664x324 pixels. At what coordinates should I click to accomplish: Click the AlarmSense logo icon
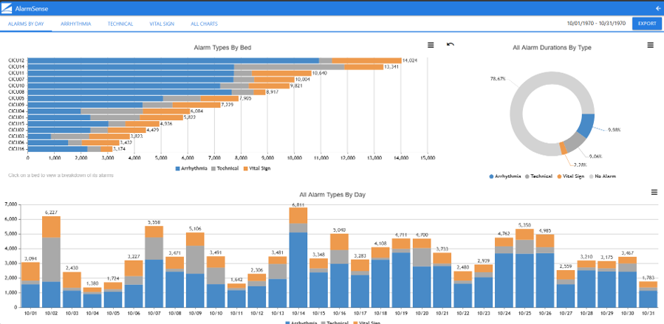[7, 8]
